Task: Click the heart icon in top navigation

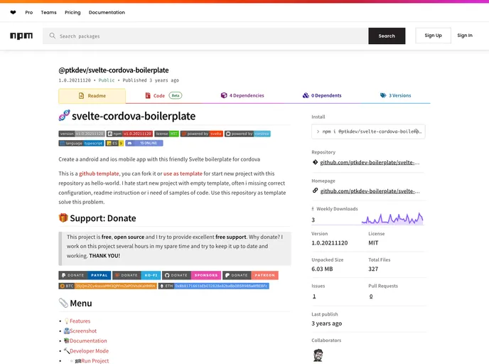Action: [13, 13]
